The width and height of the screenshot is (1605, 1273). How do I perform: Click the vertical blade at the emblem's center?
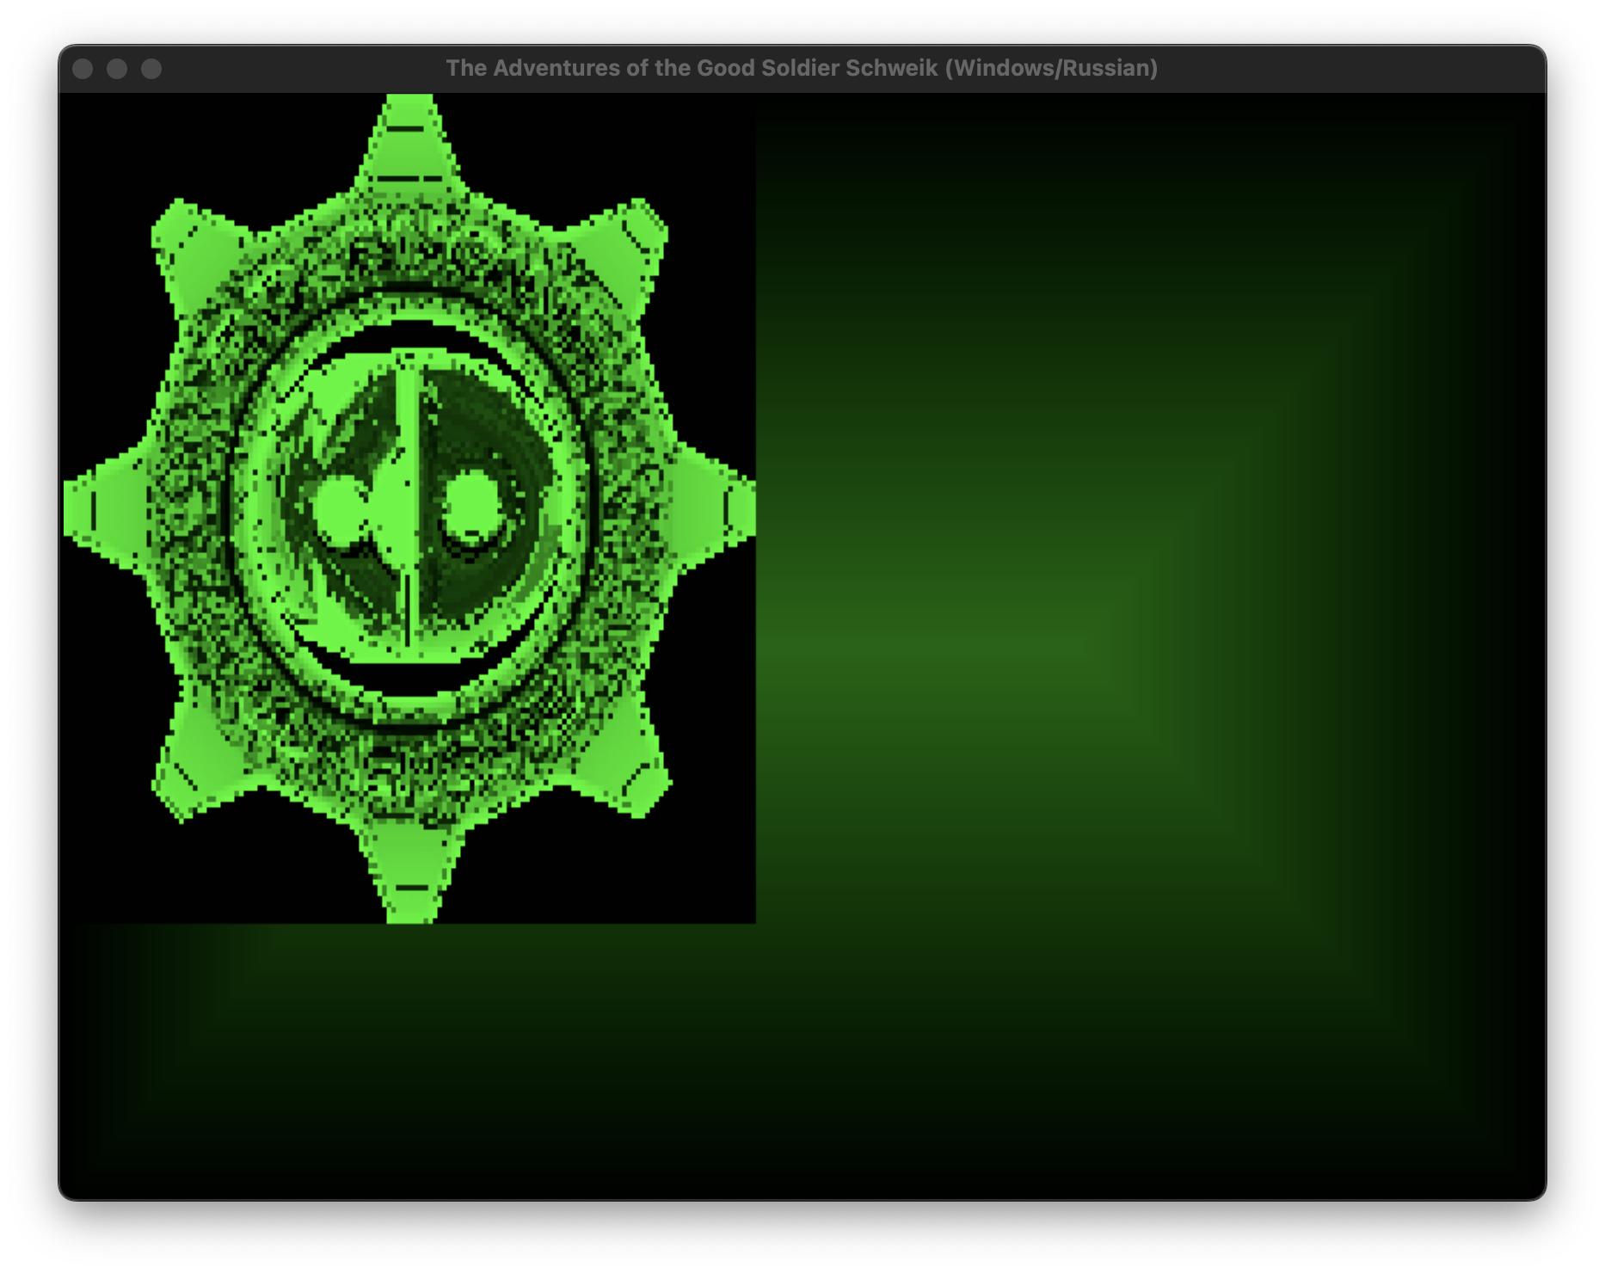[408, 507]
